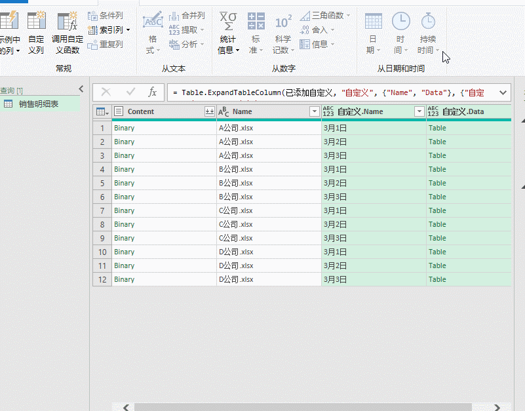Viewport: 525px width, 411px height.
Task: Click 自定义.Name column ABC123 type icon
Action: [328, 111]
